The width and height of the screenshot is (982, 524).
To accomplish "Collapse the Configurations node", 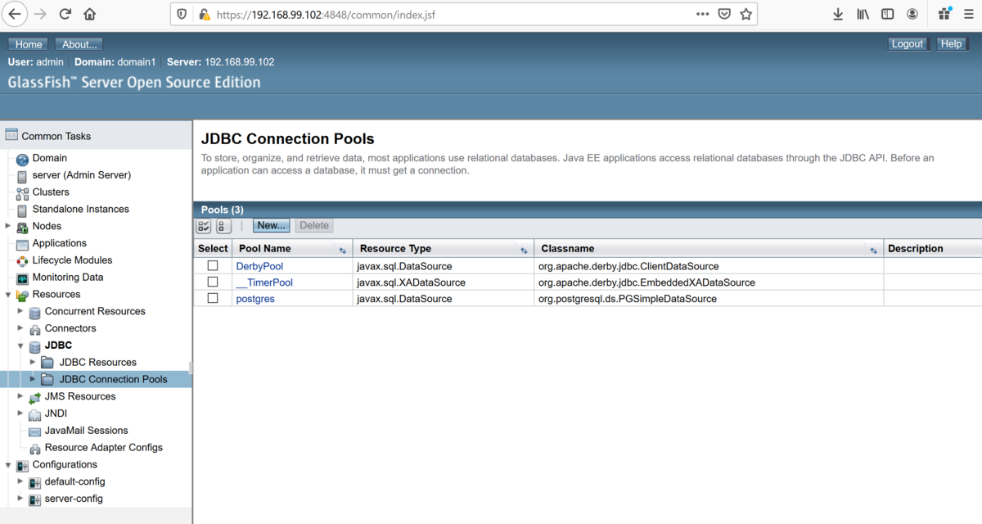I will tap(8, 465).
